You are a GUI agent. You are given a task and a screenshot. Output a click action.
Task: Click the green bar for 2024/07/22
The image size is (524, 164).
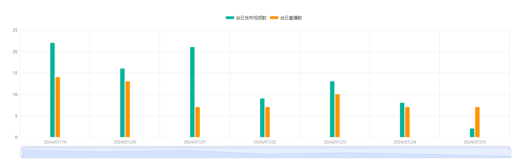click(262, 118)
